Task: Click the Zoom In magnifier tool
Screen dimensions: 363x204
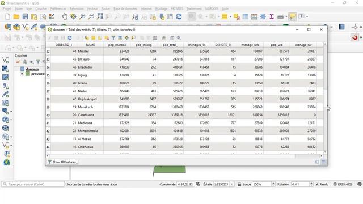Action: [82, 16]
